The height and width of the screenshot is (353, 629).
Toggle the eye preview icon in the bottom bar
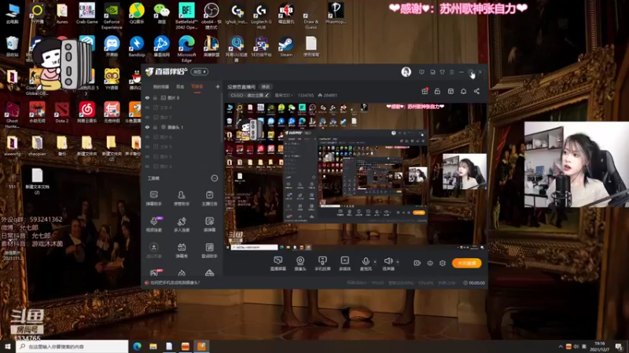(x=430, y=263)
